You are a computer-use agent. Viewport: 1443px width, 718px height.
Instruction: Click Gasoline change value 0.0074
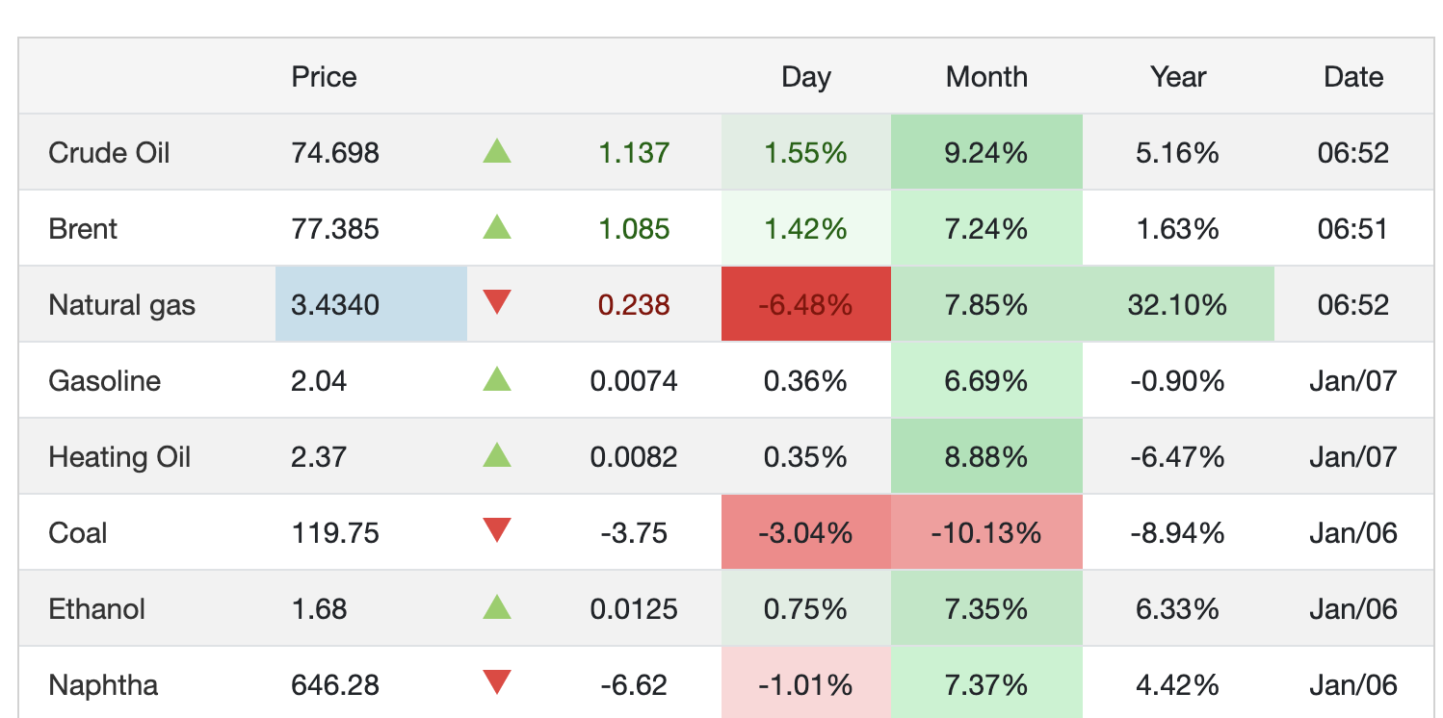click(x=634, y=381)
